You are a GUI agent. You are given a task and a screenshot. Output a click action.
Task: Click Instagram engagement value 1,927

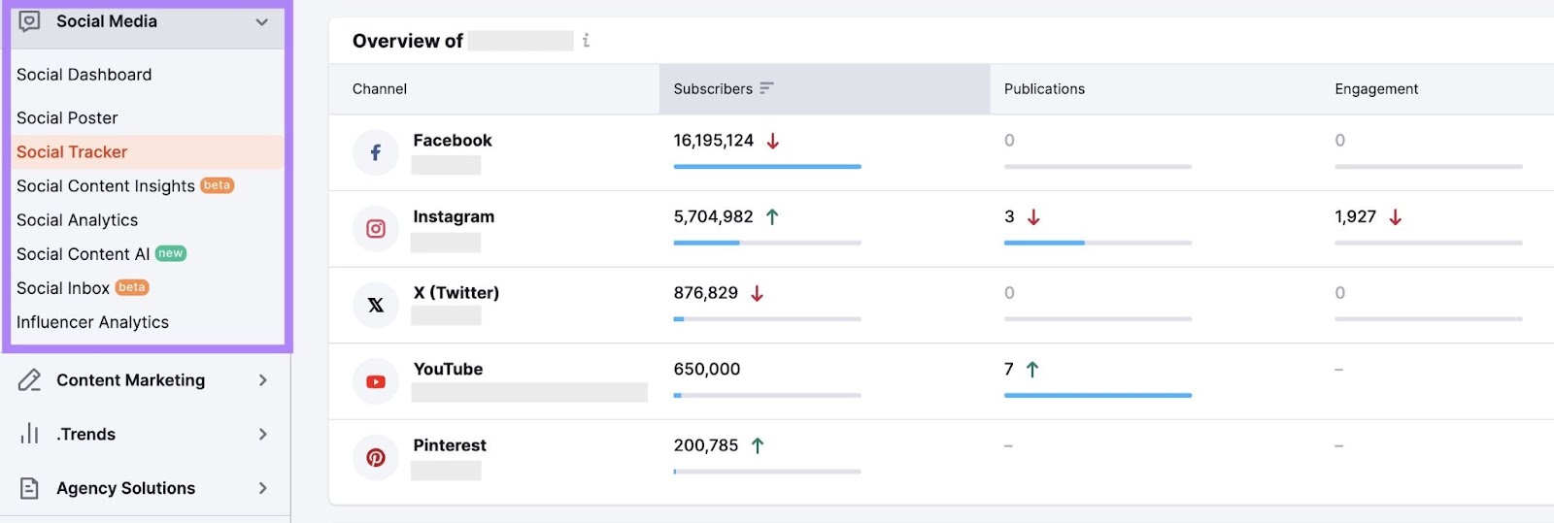(1356, 217)
